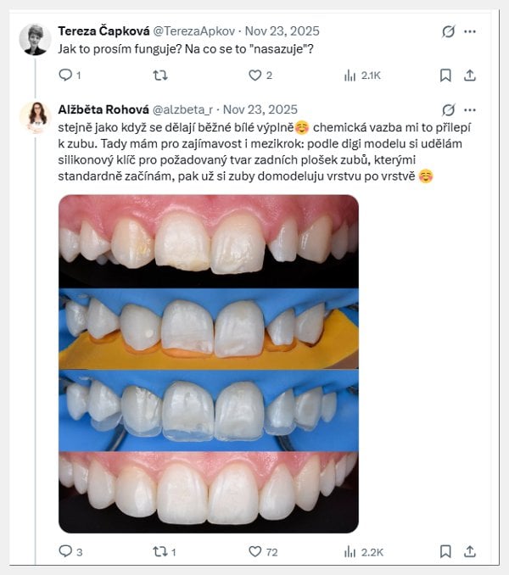Open the dental teeth photo attachment

[x=209, y=363]
